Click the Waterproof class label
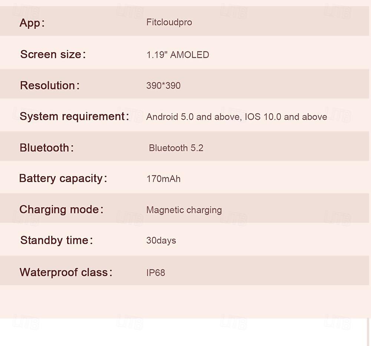Screen dimensions: 371x346 (x=66, y=272)
